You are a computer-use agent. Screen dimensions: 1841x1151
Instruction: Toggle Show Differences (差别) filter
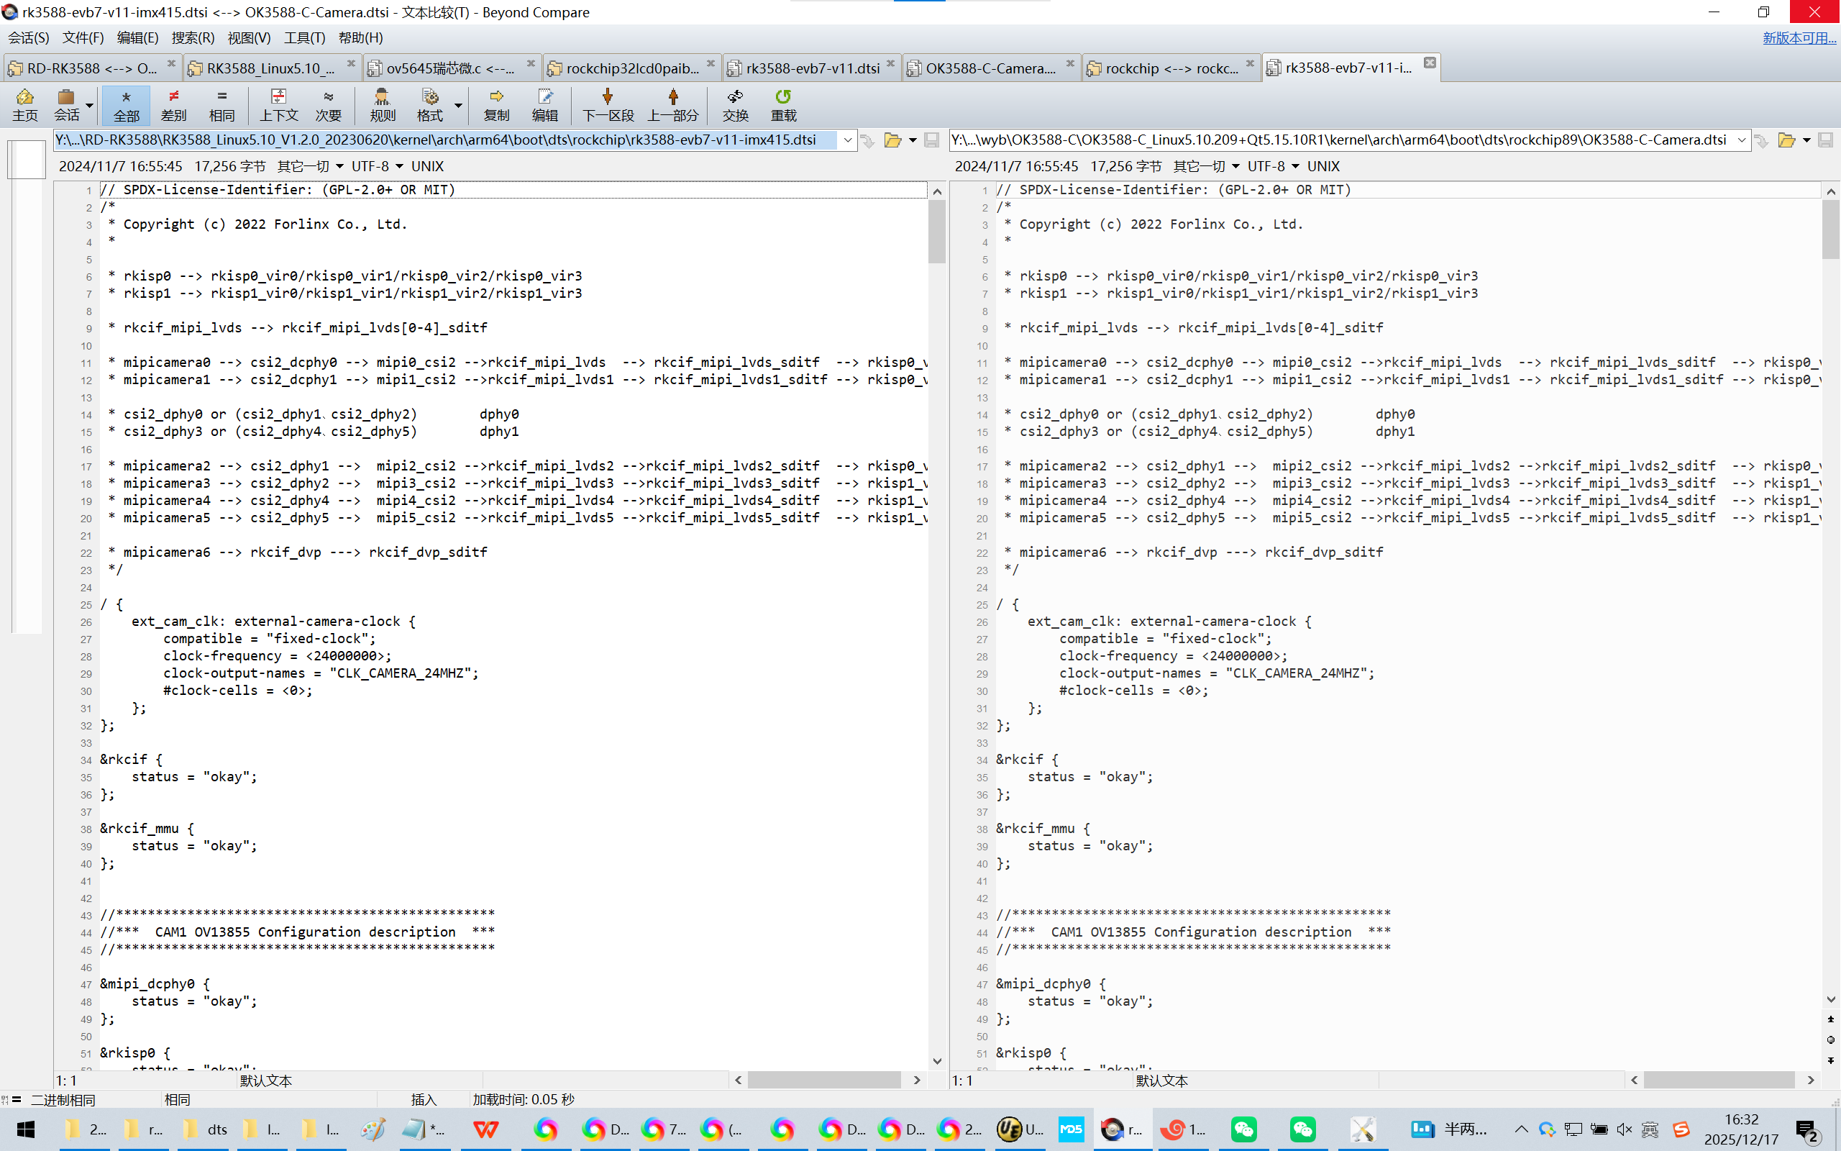[x=173, y=104]
